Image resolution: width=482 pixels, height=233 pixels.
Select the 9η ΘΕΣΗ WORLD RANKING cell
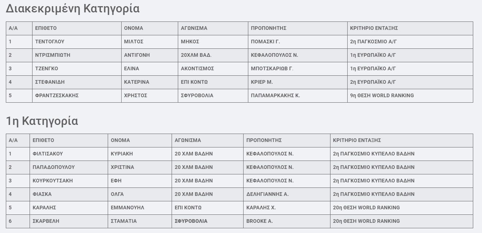(x=382, y=95)
